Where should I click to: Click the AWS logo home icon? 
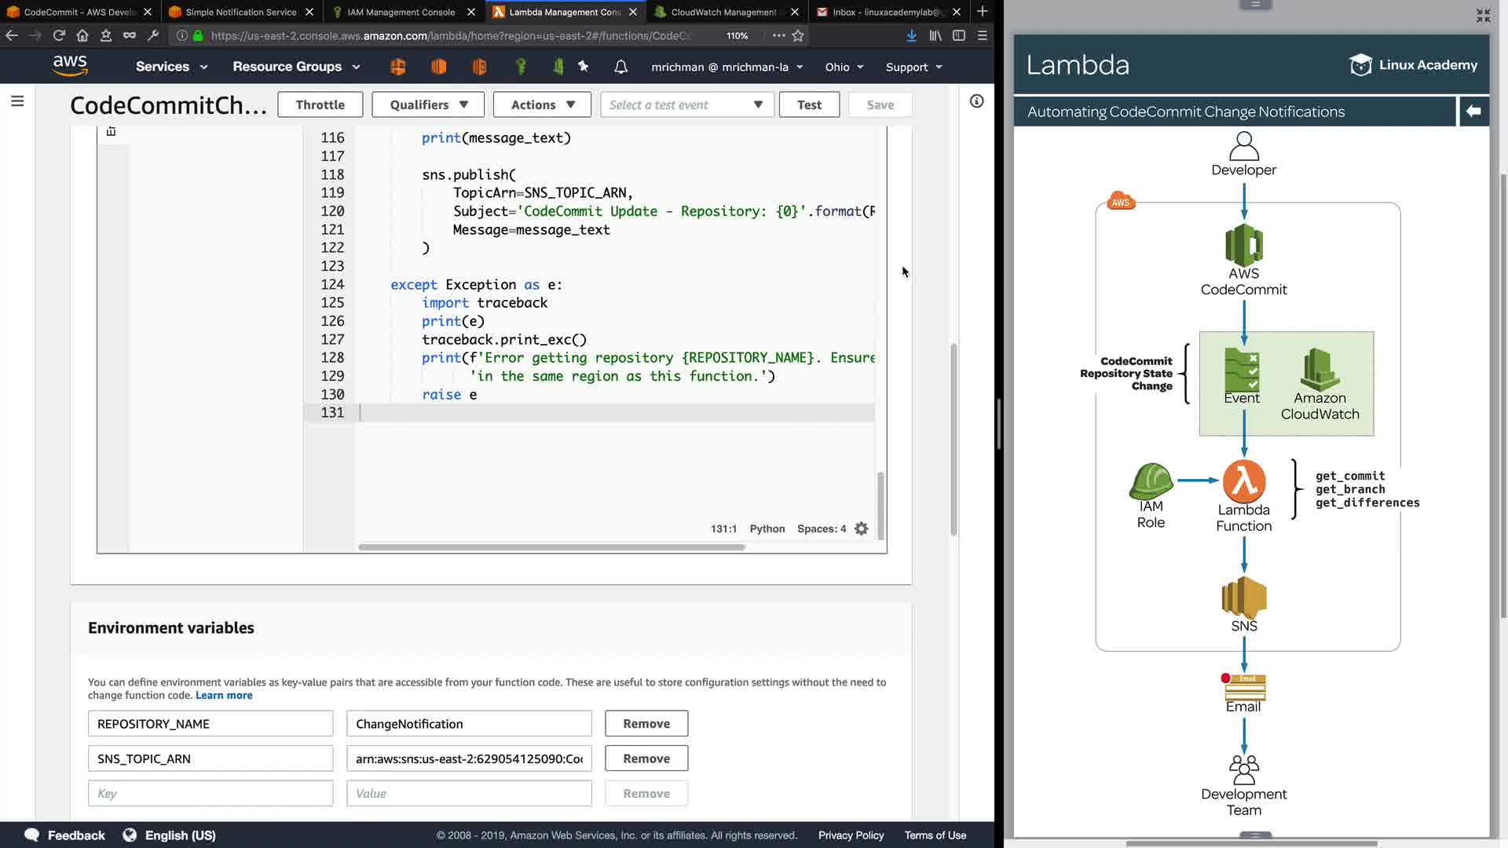70,66
